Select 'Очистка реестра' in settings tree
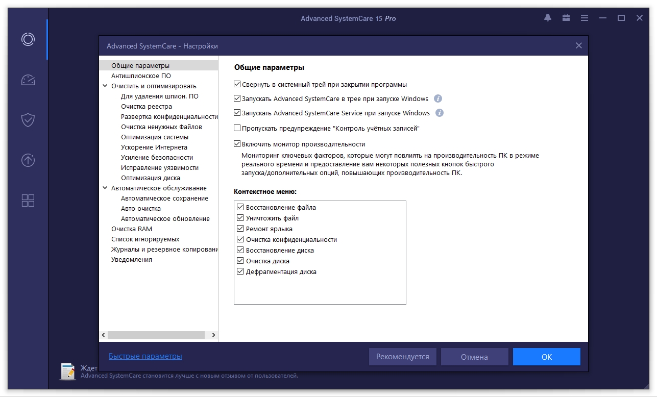The image size is (657, 397). point(147,107)
